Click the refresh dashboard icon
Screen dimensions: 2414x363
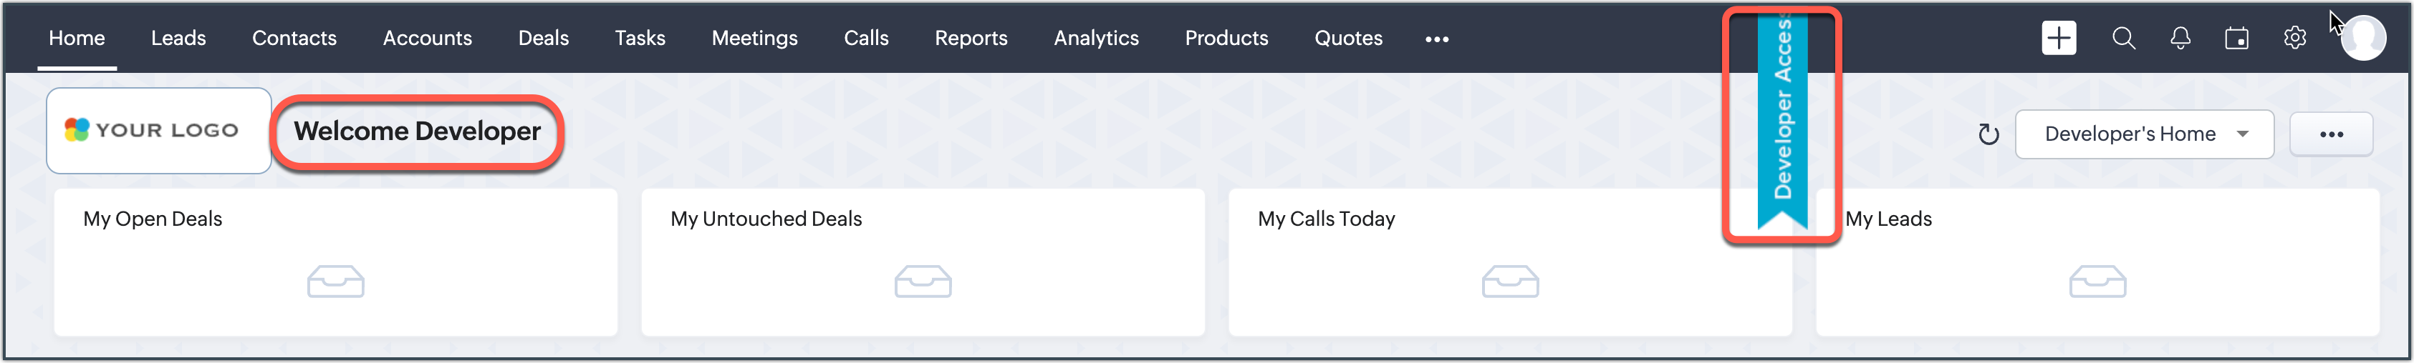click(x=1988, y=135)
